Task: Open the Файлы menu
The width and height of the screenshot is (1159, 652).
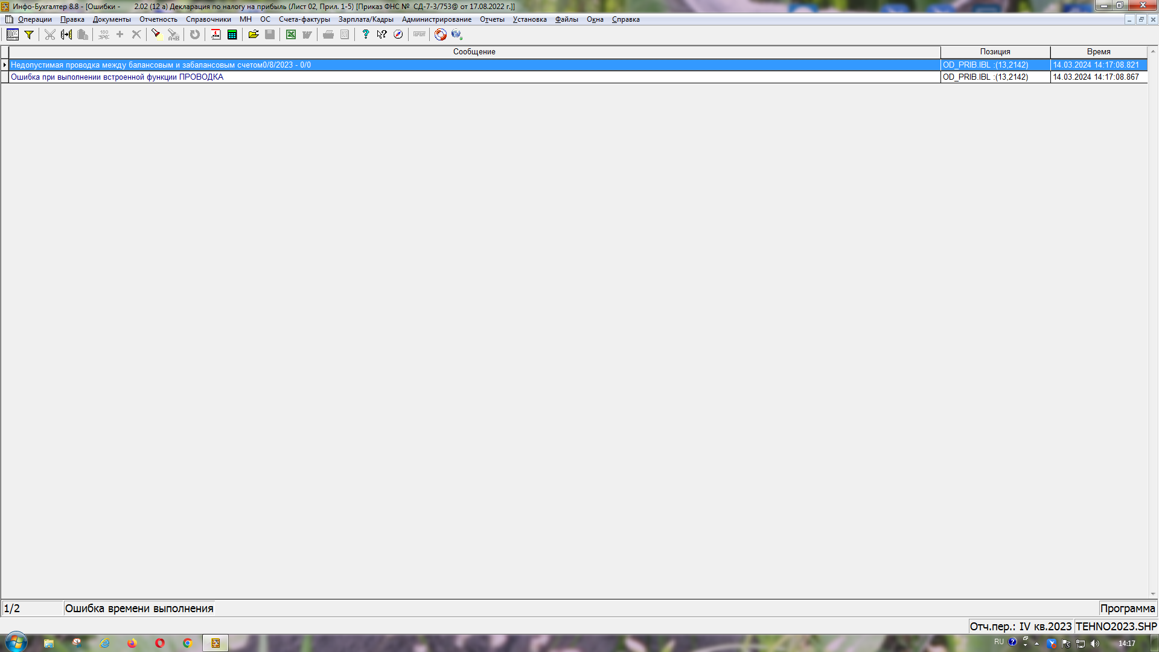Action: pos(566,19)
